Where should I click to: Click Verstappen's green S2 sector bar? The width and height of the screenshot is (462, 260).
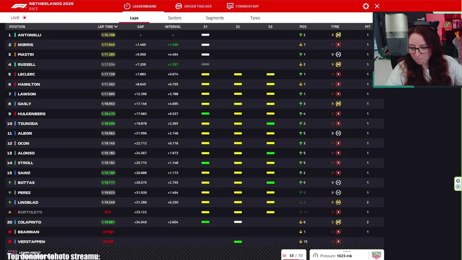coord(238,242)
